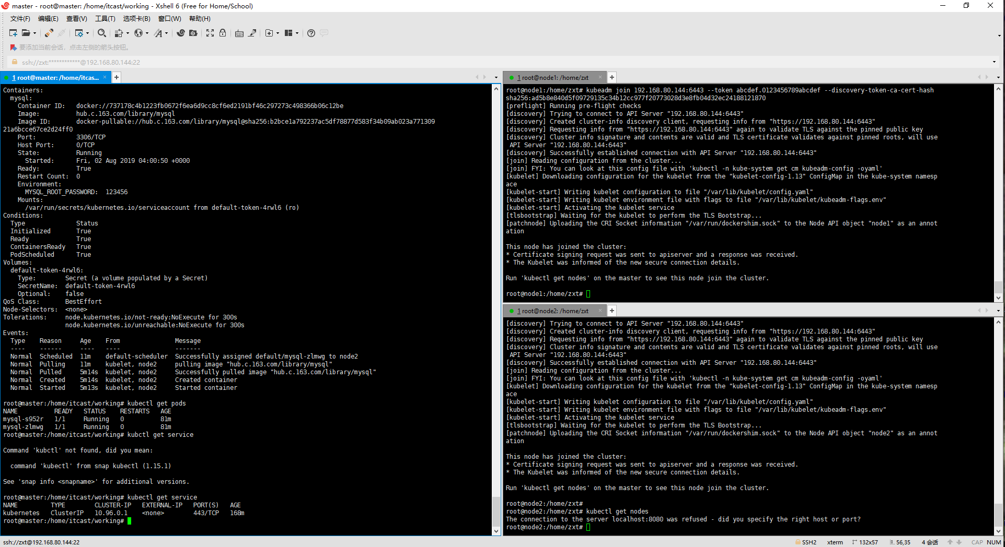The height and width of the screenshot is (547, 1005).
Task: Expand the new tab page dropdown arrow
Action: tap(278, 33)
